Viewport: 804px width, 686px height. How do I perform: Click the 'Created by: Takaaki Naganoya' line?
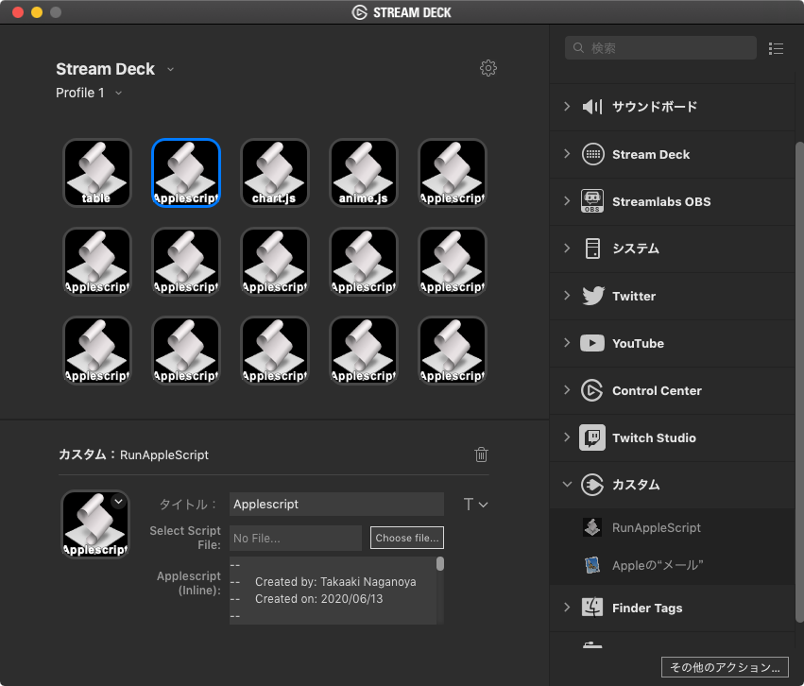[x=335, y=582]
